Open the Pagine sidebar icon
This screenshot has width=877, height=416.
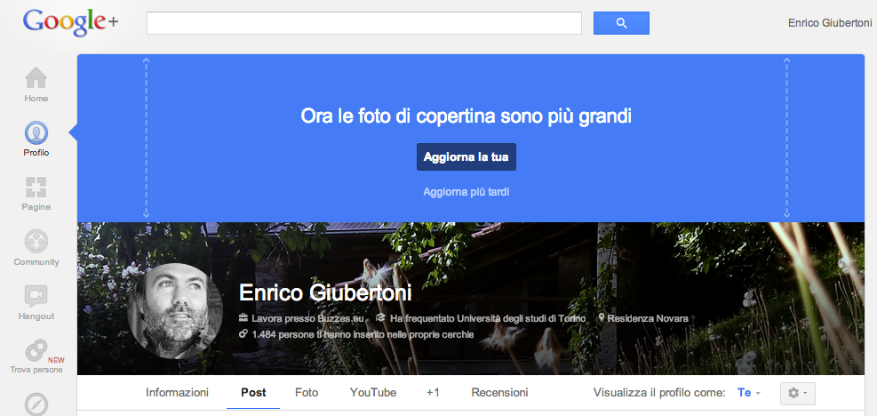point(36,188)
